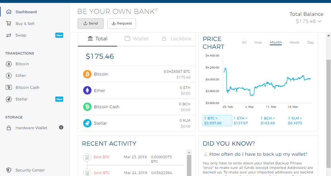Select the Month chart range
The height and width of the screenshot is (176, 331).
[x=276, y=42]
